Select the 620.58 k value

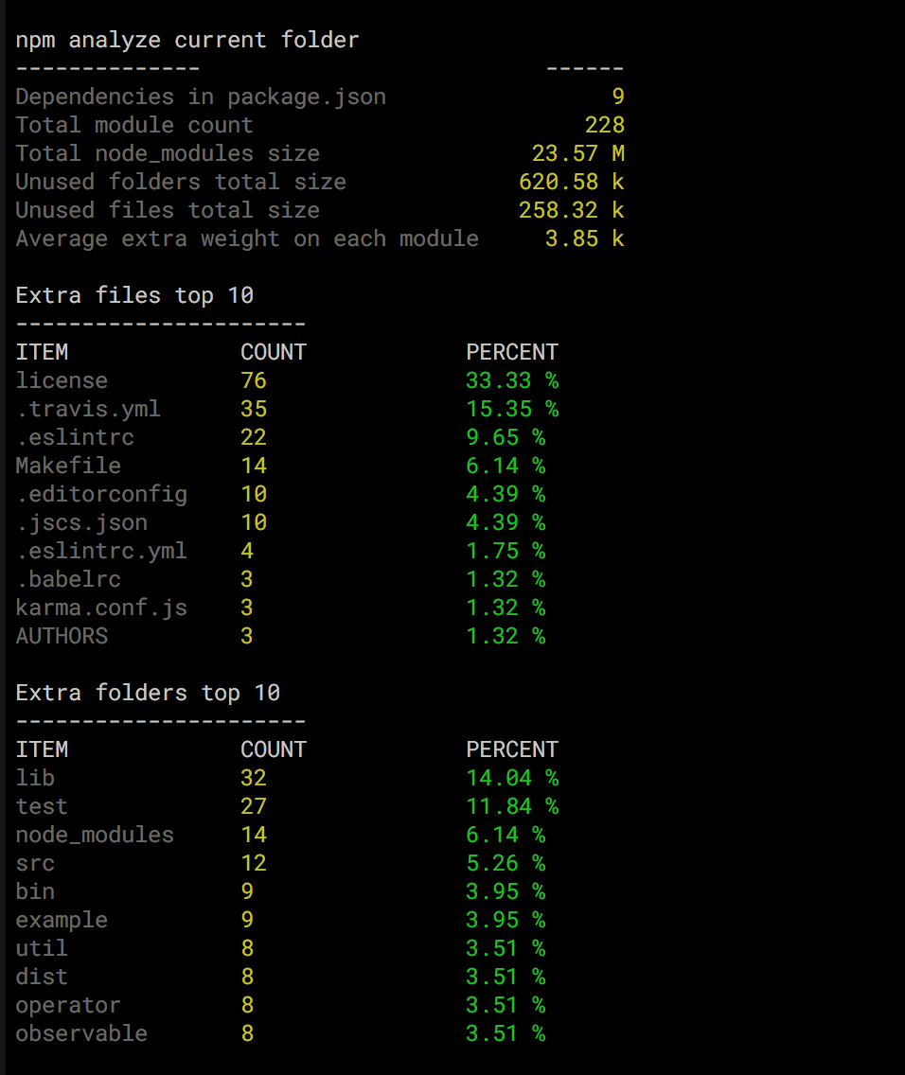[571, 182]
